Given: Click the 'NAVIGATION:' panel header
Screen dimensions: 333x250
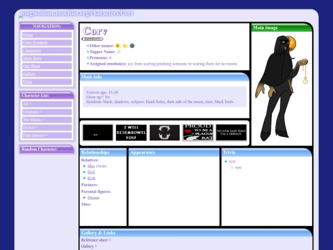Looking at the screenshot, I should coord(47,27).
